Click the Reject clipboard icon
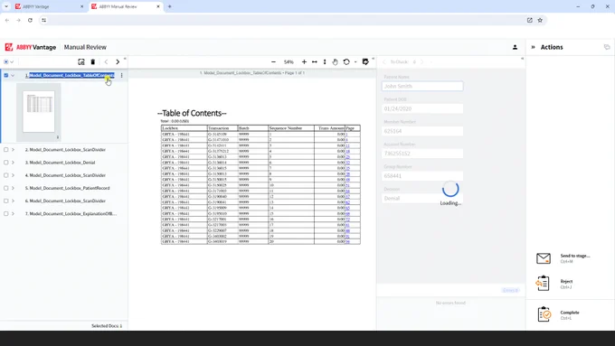The width and height of the screenshot is (615, 346). pos(544,284)
